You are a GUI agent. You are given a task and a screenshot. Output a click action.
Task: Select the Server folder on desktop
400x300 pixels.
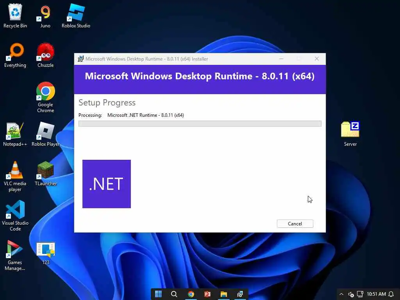[350, 134]
